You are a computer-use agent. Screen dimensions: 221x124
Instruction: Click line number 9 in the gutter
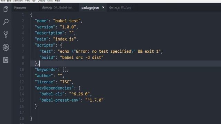click(23, 63)
